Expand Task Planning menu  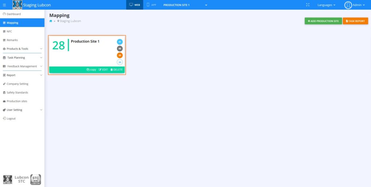[x=22, y=58]
